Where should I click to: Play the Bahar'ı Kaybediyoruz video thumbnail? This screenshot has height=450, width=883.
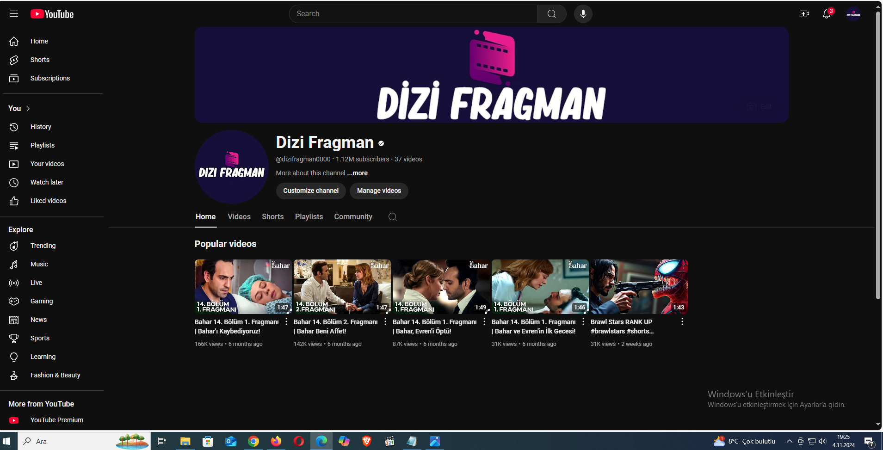(243, 287)
